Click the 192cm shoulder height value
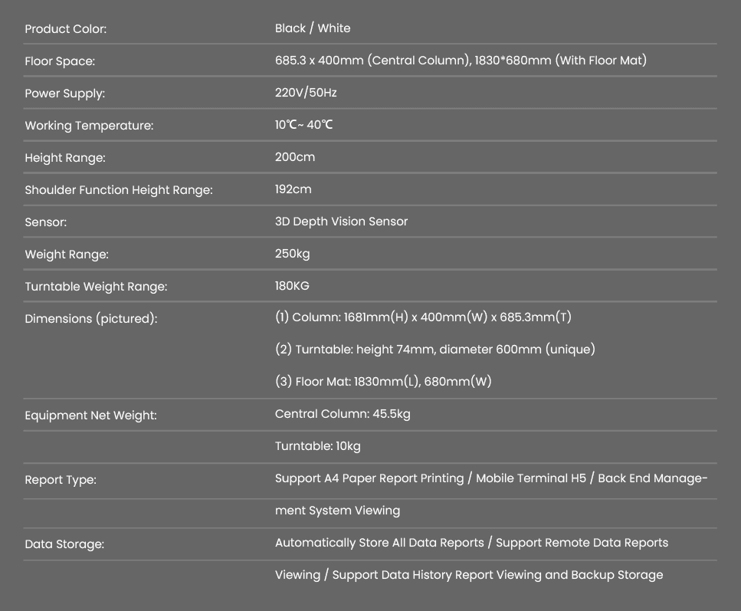The width and height of the screenshot is (741, 611). pos(293,189)
